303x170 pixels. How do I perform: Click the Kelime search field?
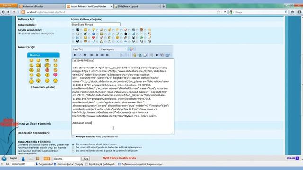(67, 159)
